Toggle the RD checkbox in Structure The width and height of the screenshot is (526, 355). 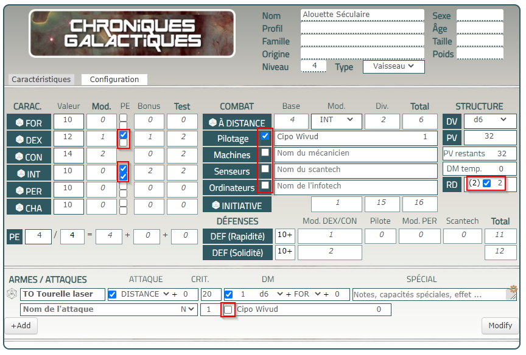pos(486,183)
